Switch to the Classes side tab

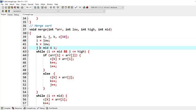pos(10,15)
